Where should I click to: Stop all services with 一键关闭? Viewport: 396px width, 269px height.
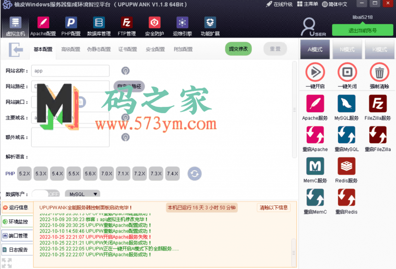coord(347,72)
